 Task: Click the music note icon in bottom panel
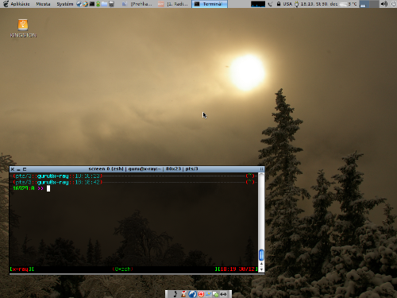point(175,294)
